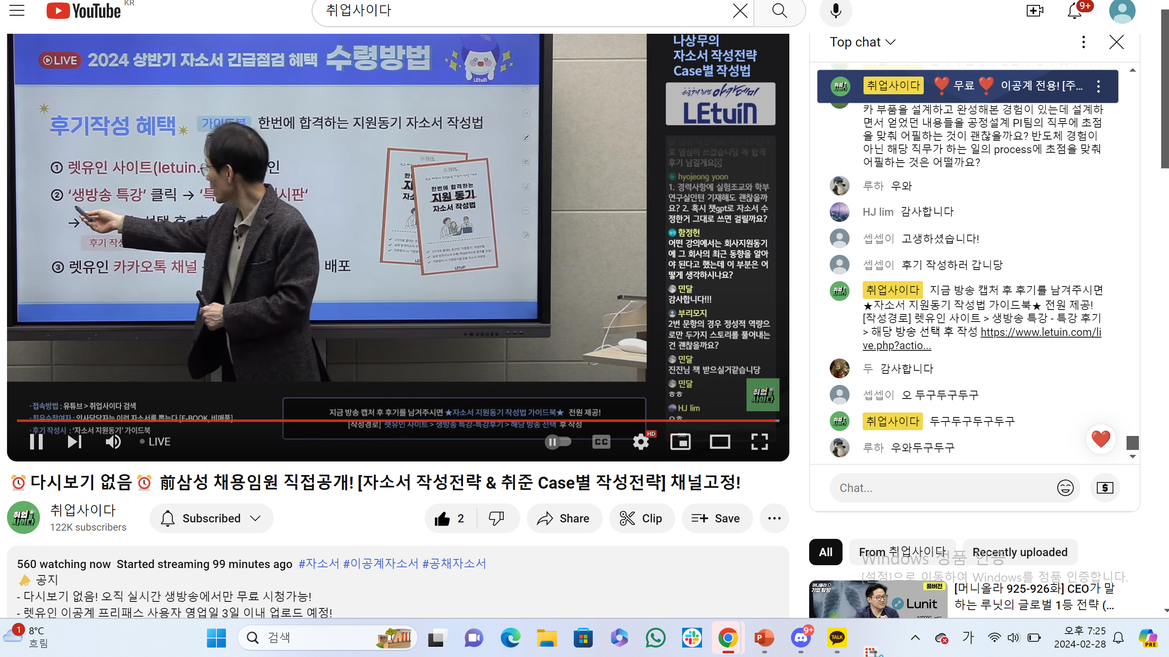Select the From 취업사이다 filter chip
The image size is (1169, 657).
[x=902, y=552]
